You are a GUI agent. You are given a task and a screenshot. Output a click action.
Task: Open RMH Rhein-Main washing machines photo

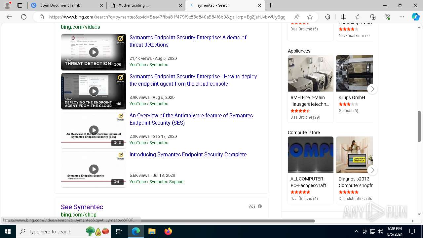[311, 73]
